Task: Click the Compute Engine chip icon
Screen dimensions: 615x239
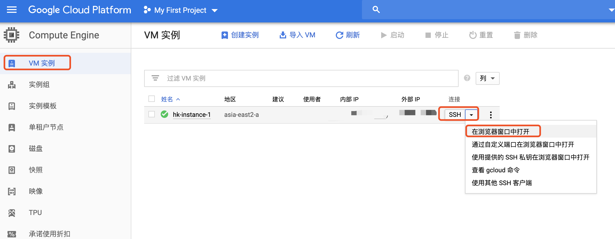Action: tap(11, 35)
